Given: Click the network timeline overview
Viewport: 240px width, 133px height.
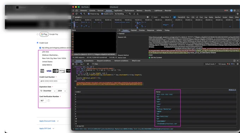Looking at the screenshot, I should pos(156,24).
